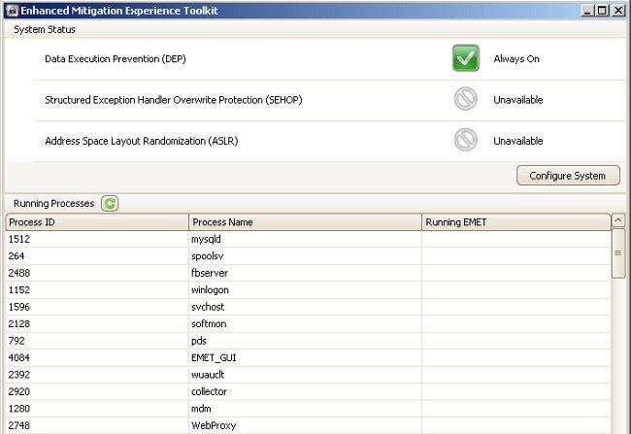Click the ASLR Unavailable status text
This screenshot has height=434, width=631.
(x=518, y=141)
